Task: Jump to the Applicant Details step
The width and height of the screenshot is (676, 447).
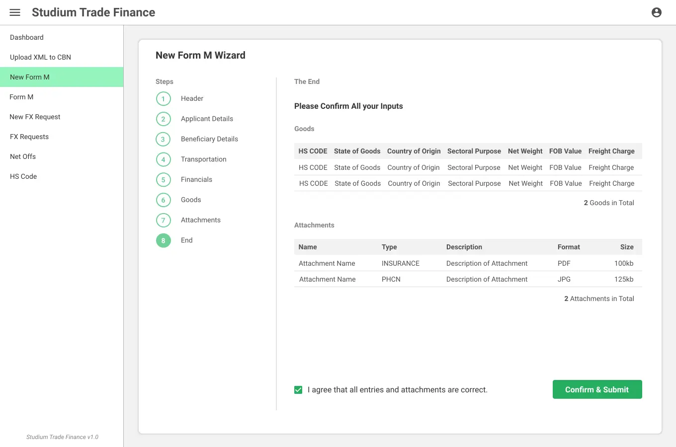Action: coord(207,119)
